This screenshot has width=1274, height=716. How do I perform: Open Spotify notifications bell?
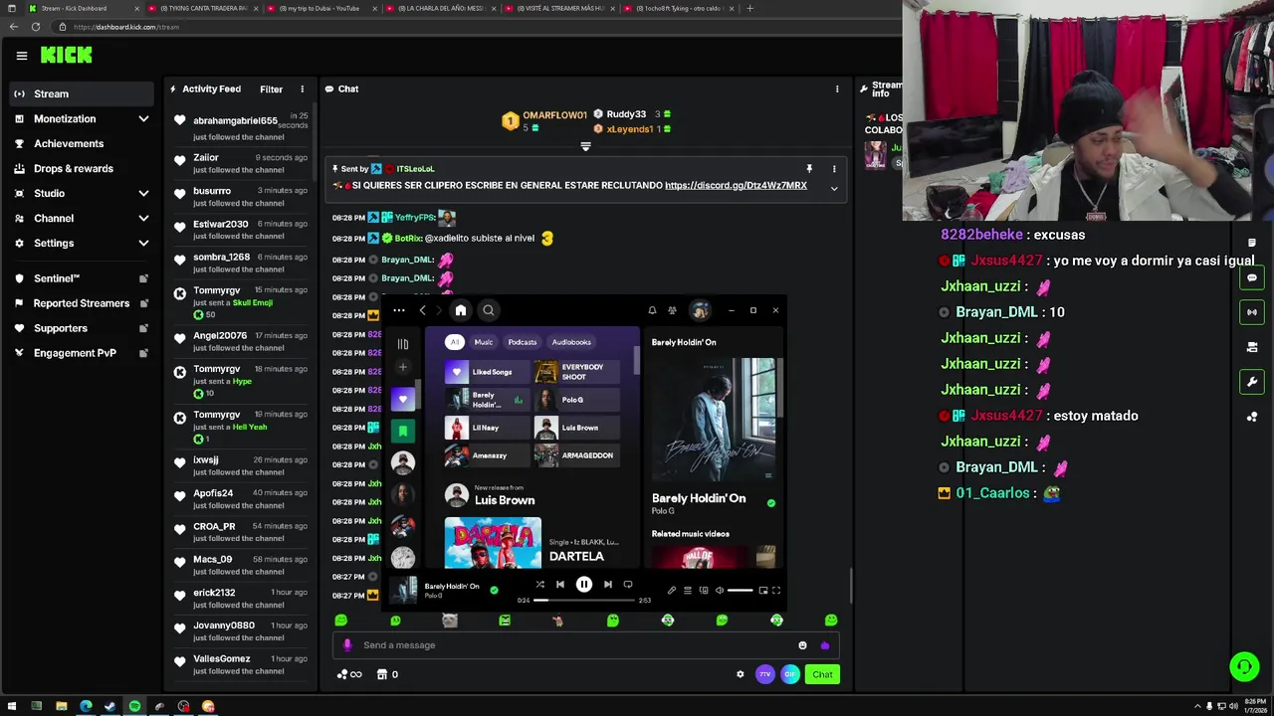coord(652,310)
